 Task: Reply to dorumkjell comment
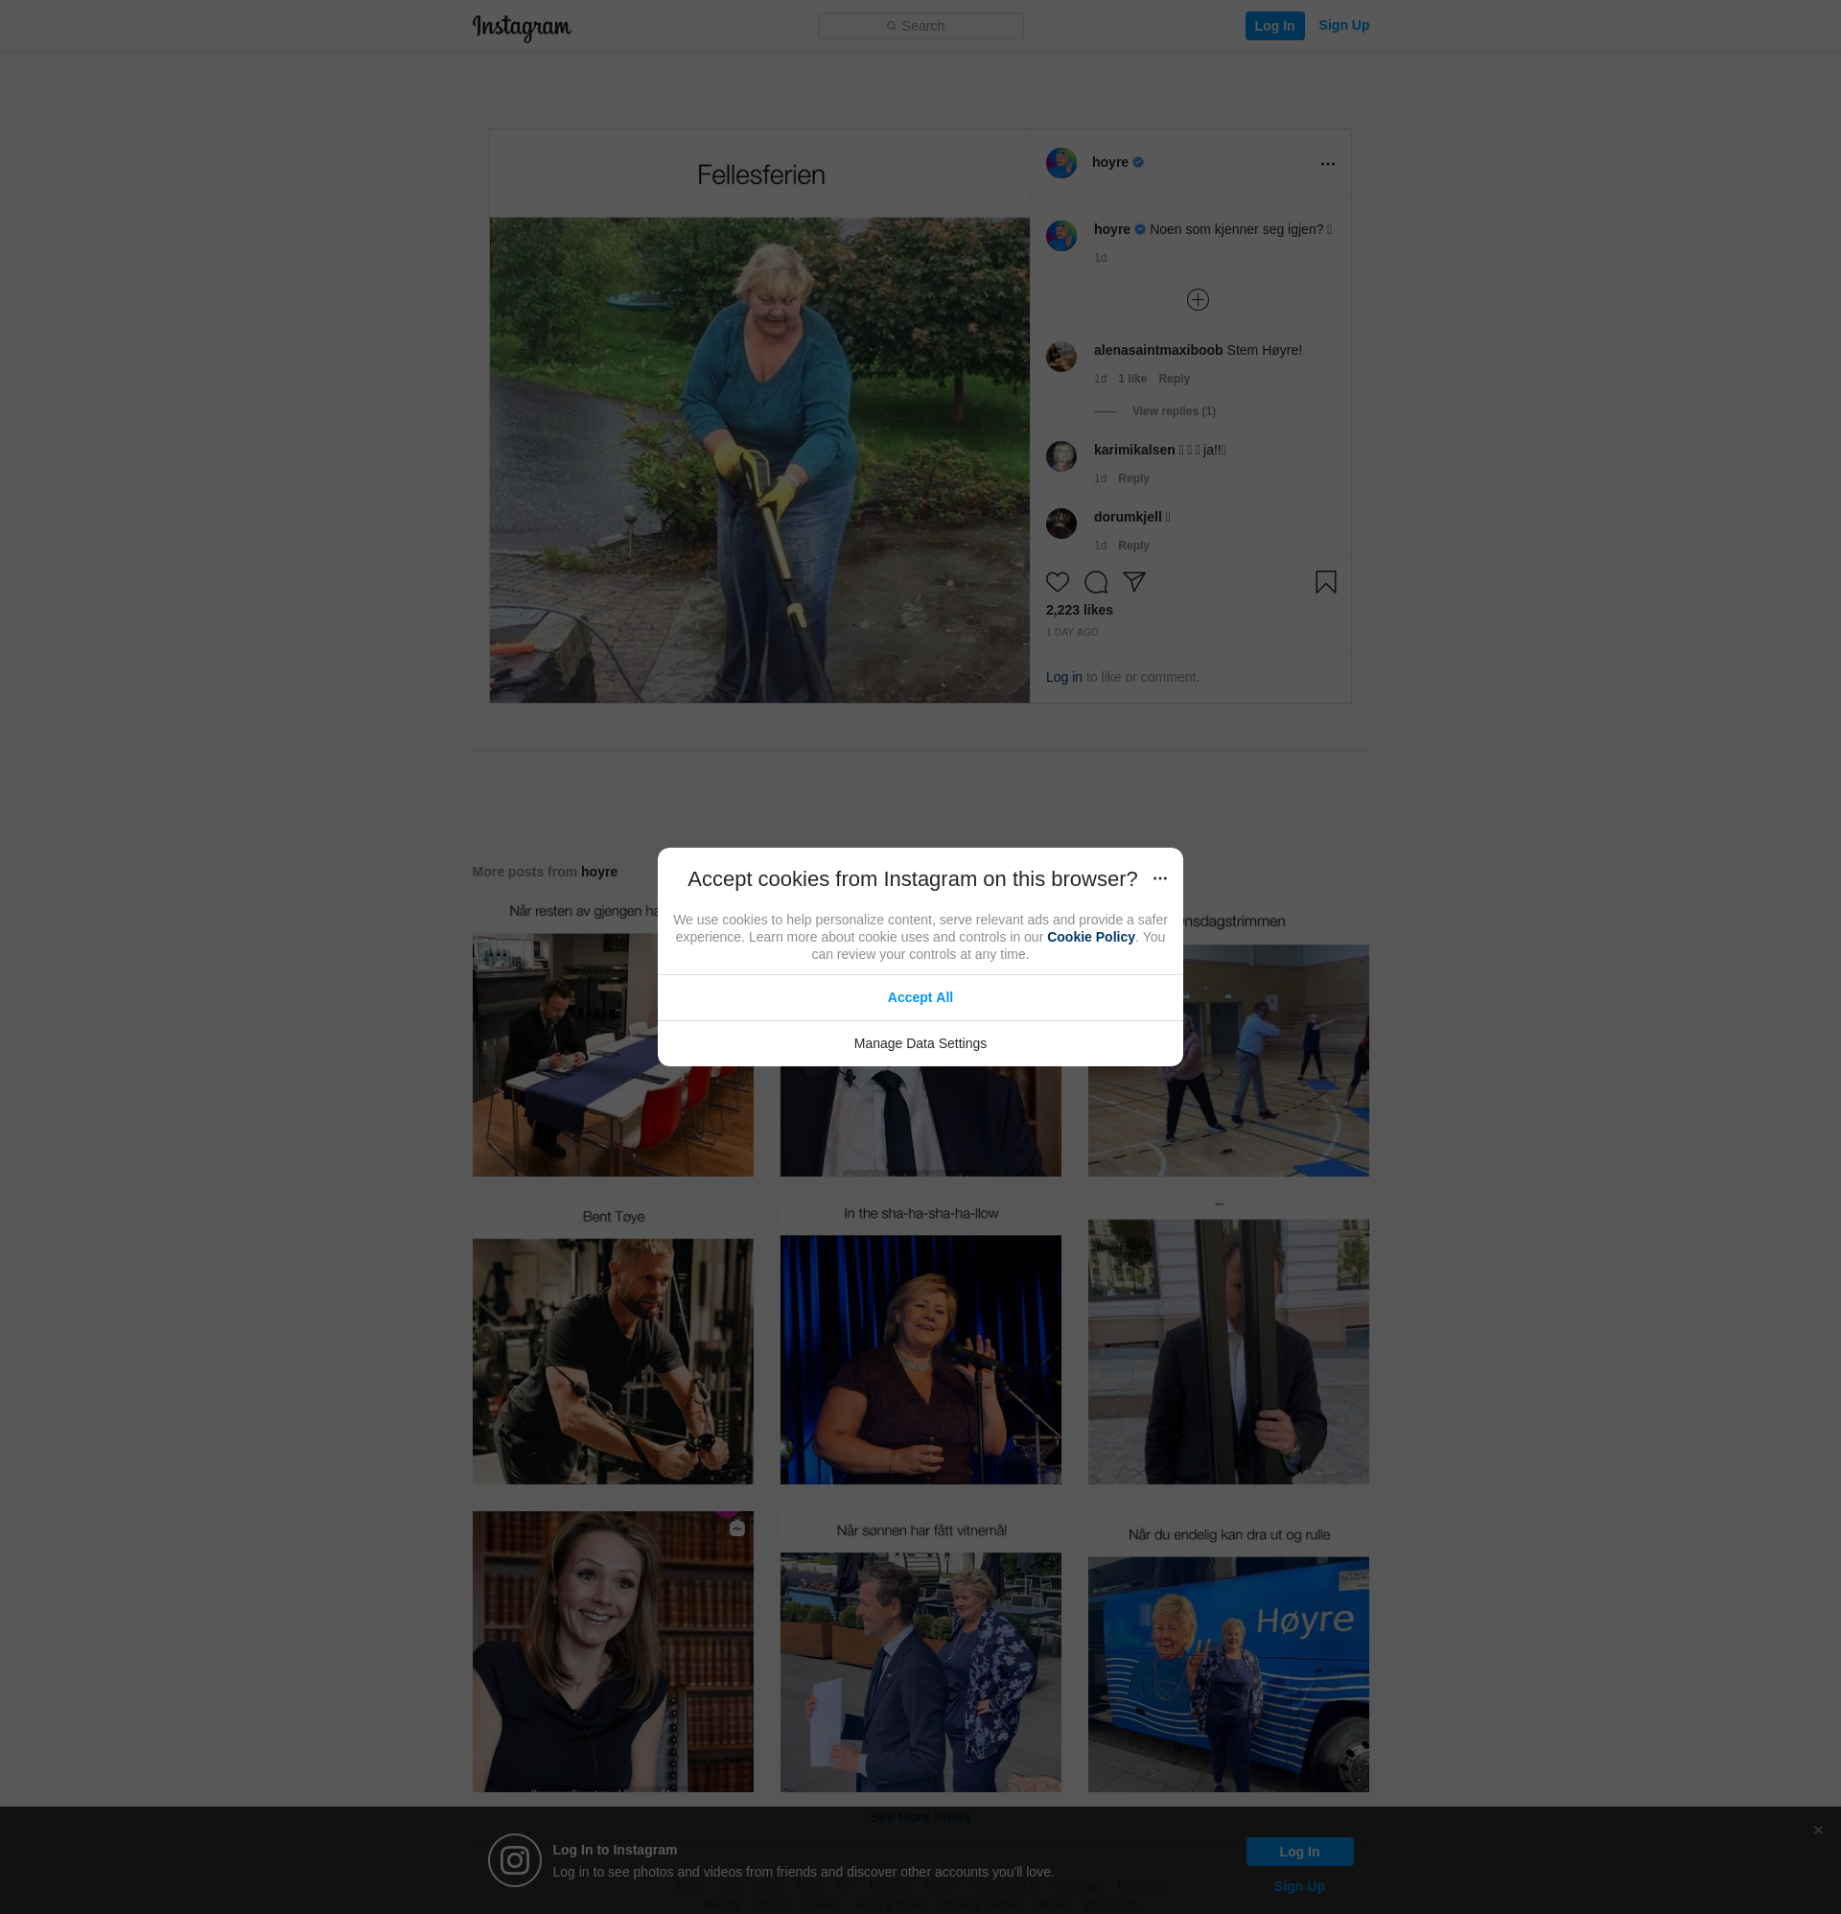(1133, 546)
